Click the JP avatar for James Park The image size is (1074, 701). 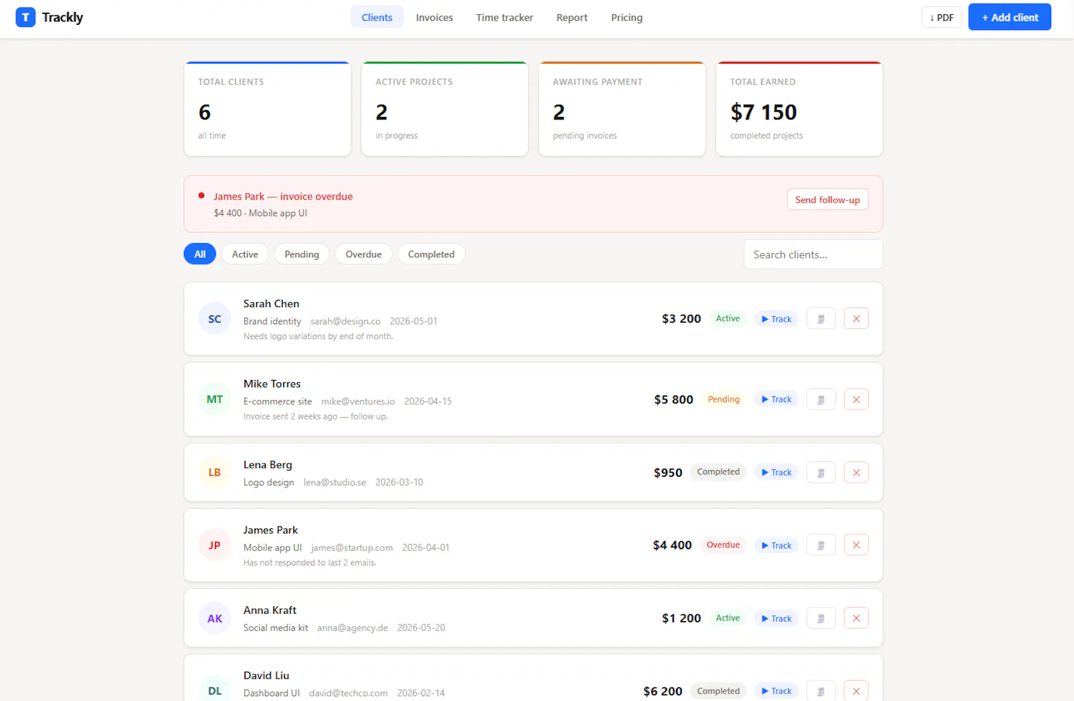click(215, 545)
